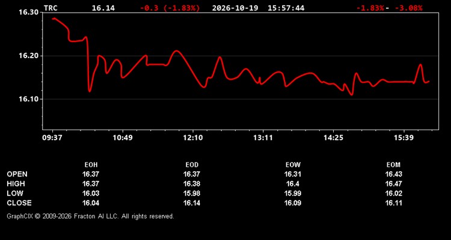Click the 16.30 y-axis label
The image size is (451, 240).
tap(28, 13)
